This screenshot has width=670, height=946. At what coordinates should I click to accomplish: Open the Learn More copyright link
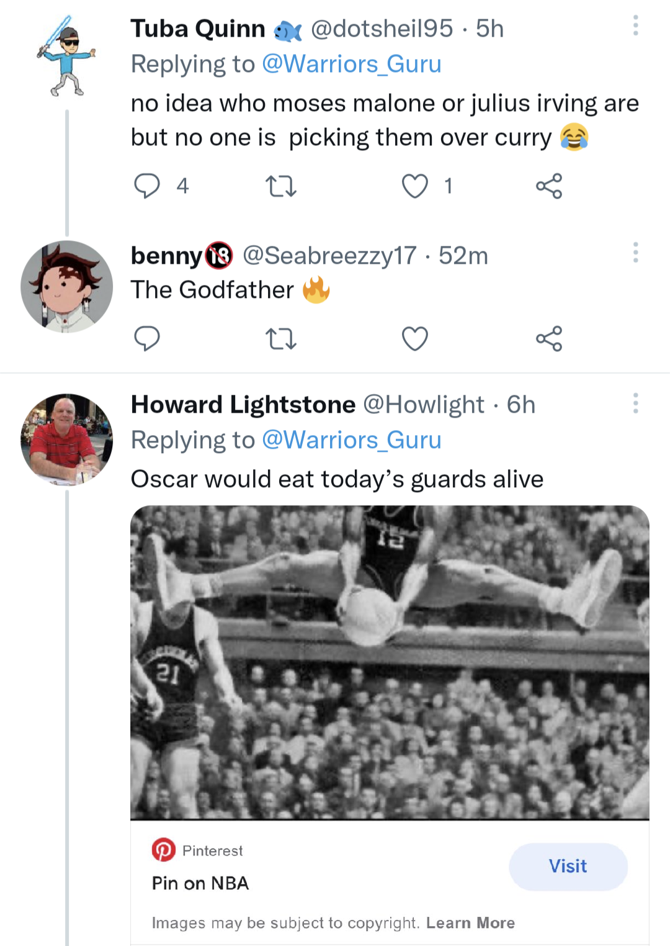point(470,923)
